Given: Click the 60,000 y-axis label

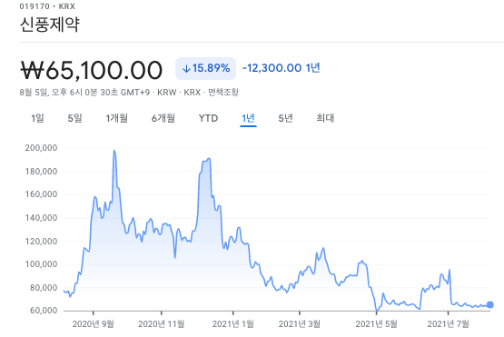Looking at the screenshot, I should (x=44, y=311).
